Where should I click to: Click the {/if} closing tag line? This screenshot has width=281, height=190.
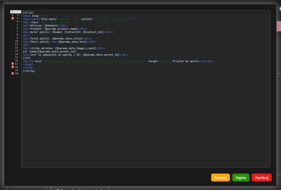(27, 58)
